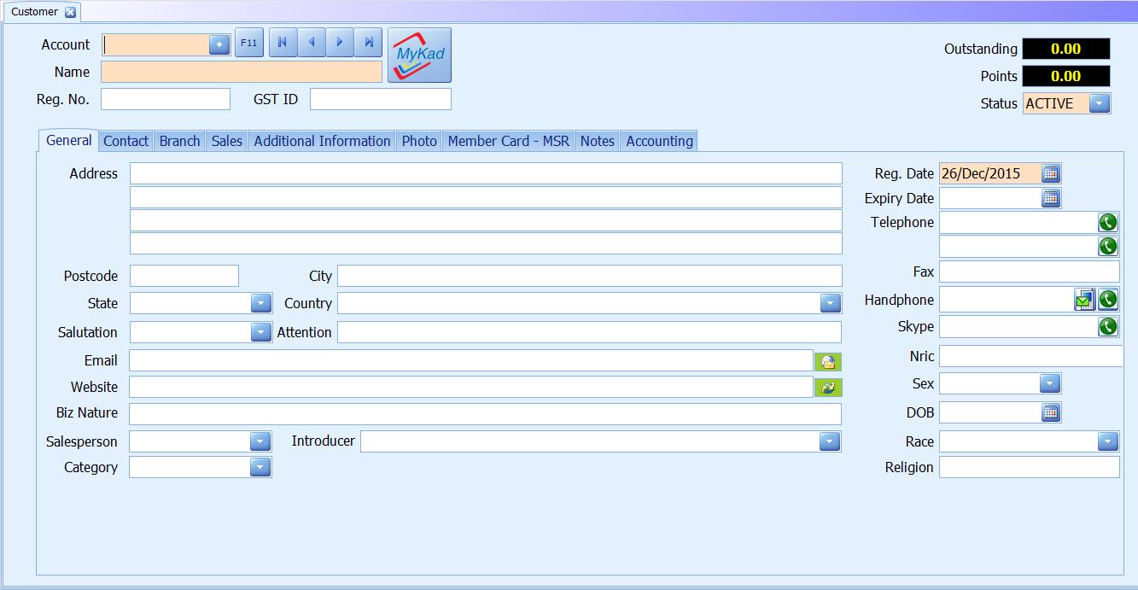This screenshot has height=590, width=1138.
Task: Dial the first Telephone number phone icon
Action: tap(1108, 222)
